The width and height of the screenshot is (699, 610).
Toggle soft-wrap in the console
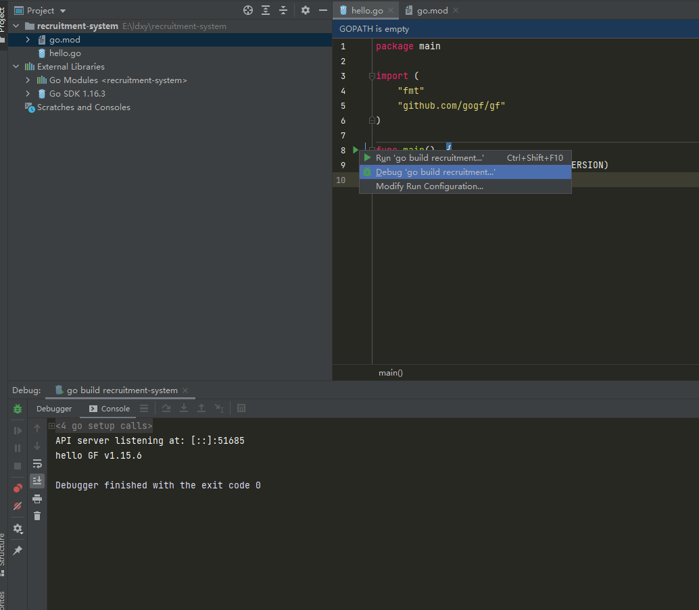(37, 463)
